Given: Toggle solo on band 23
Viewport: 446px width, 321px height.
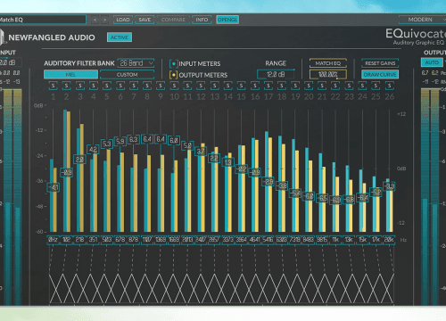Looking at the screenshot, I should coord(349,86).
